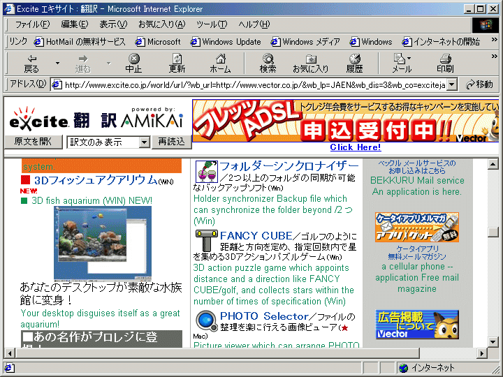Click the PHOTO Selector lens icon

click(x=207, y=321)
